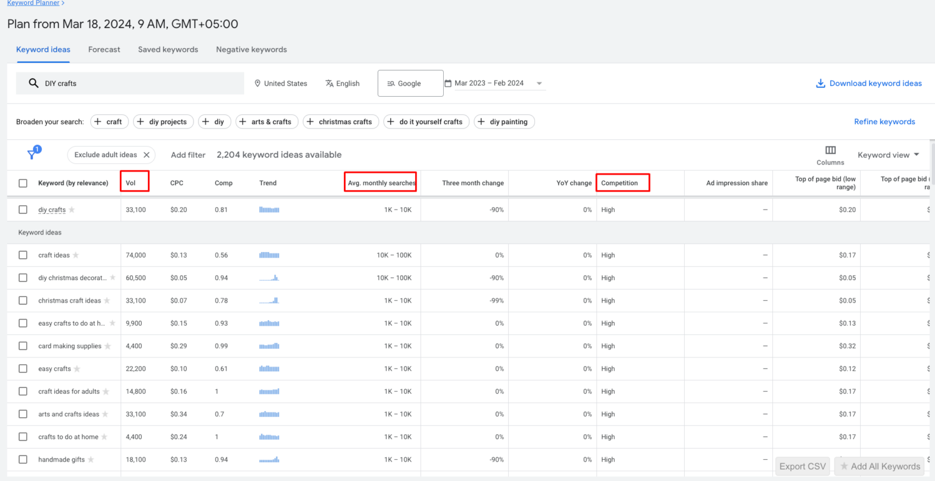
Task: Check the checkbox for 'easy crafts'
Action: (23, 368)
